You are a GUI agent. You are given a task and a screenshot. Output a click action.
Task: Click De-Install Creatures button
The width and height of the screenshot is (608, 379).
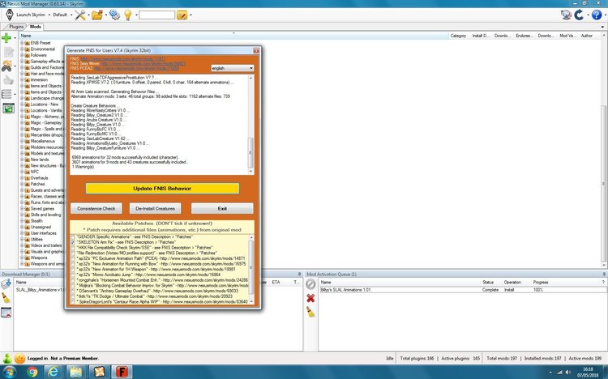click(x=155, y=208)
